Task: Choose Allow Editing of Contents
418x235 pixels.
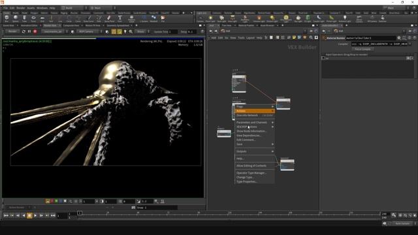Action: pyautogui.click(x=255, y=166)
